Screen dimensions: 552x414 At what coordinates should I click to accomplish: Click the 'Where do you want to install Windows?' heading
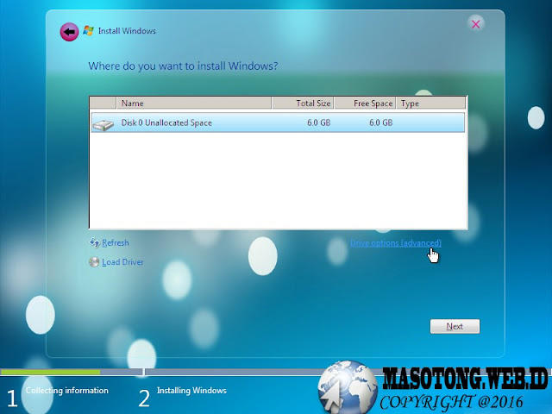[183, 66]
